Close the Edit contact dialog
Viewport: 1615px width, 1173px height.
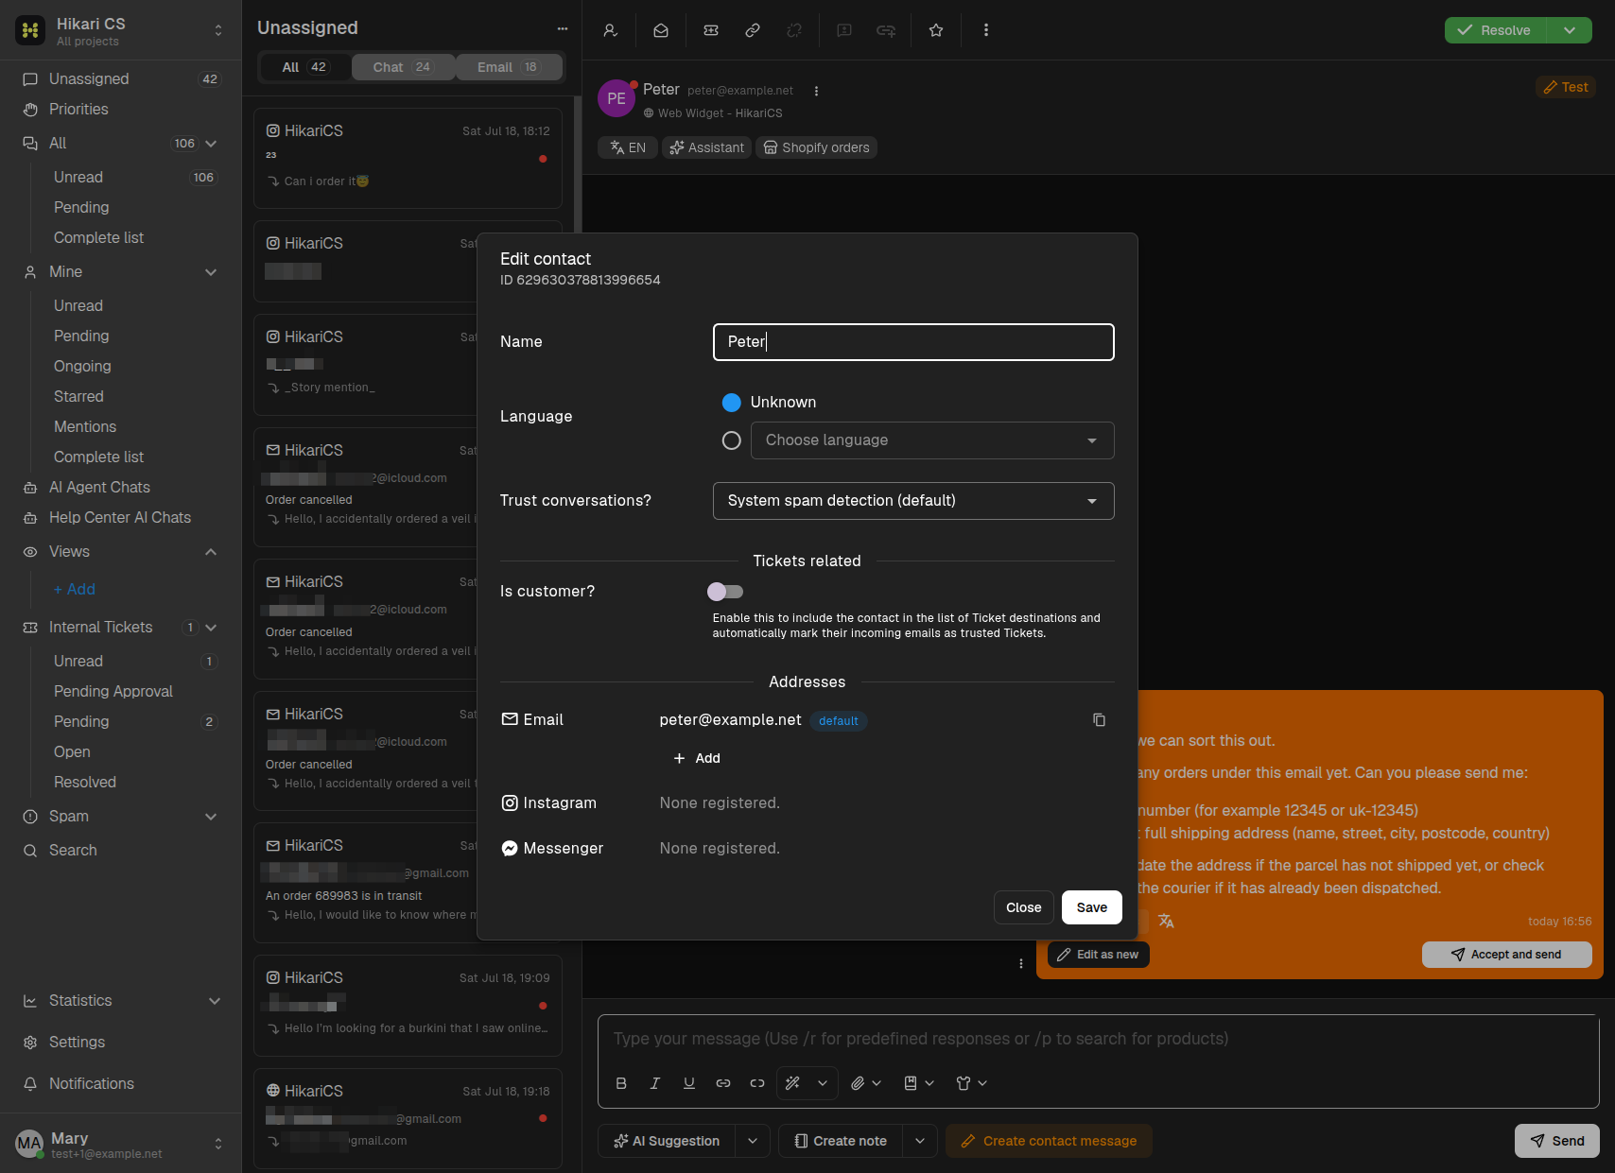coord(1023,907)
